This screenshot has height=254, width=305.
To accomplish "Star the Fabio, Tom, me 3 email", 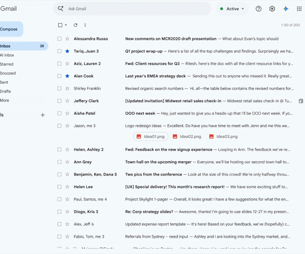I will [x=67, y=237].
